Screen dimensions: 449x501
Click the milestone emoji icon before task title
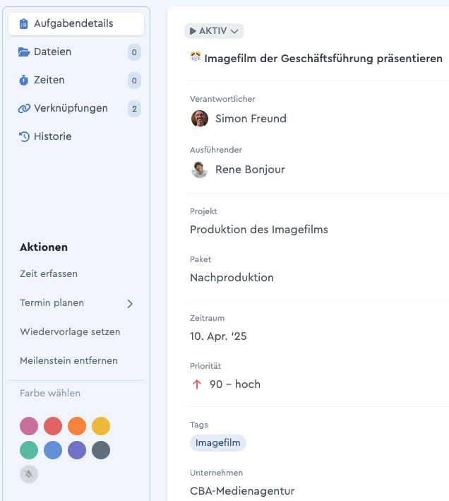(196, 57)
